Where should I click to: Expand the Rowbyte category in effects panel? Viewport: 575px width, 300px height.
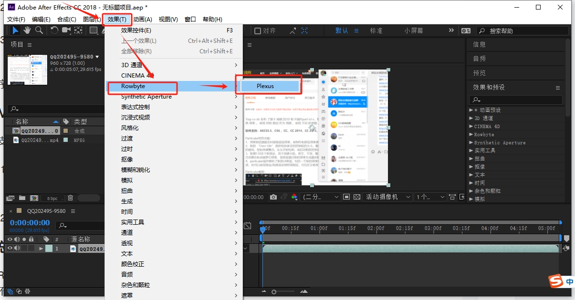pos(471,134)
